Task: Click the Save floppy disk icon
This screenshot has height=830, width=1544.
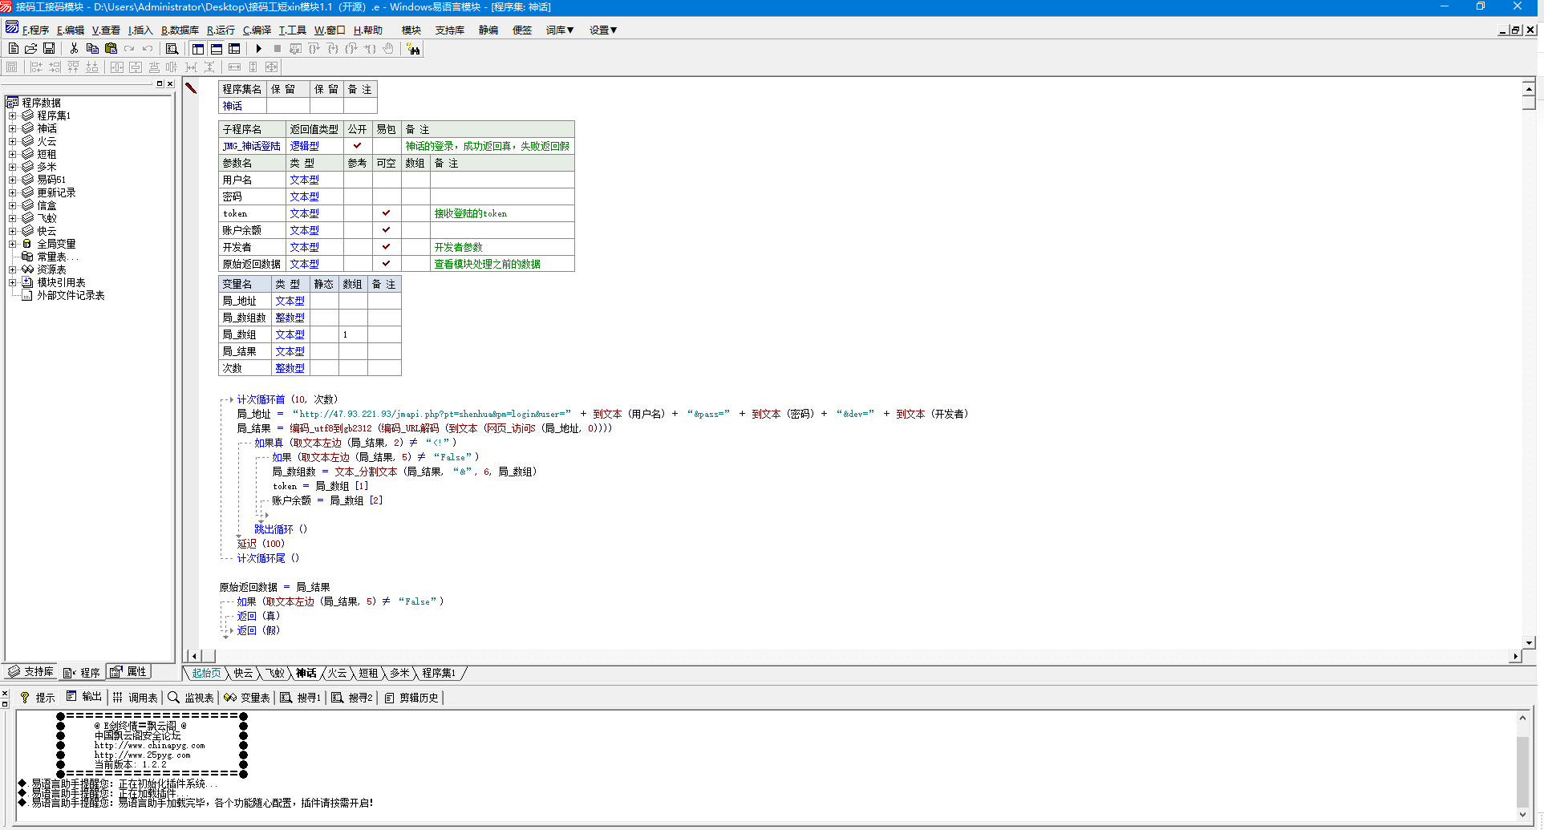Action: pos(49,48)
